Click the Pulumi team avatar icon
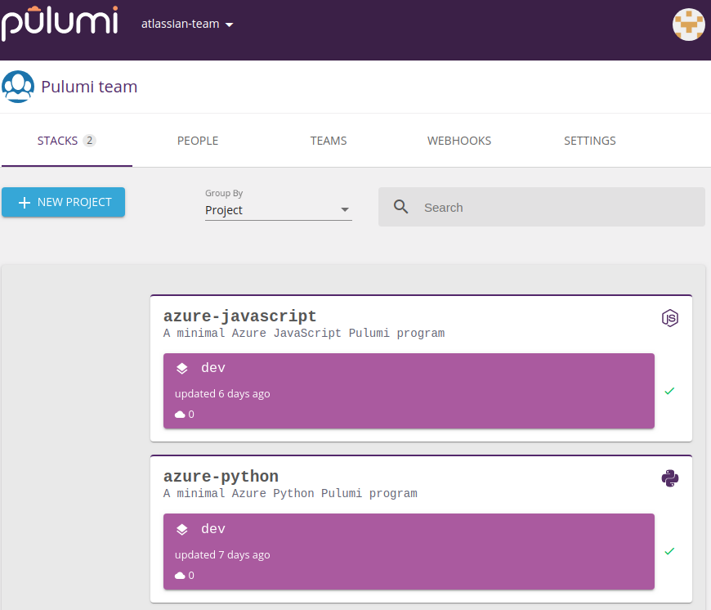 click(18, 87)
